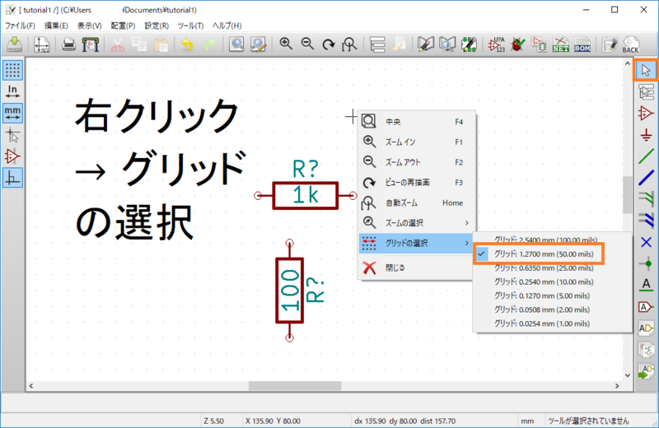
Task: Click 閉じる in context menu
Action: coord(417,267)
